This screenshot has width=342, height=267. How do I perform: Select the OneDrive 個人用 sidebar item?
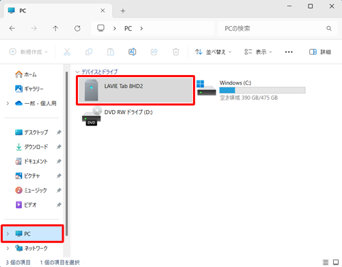click(36, 103)
